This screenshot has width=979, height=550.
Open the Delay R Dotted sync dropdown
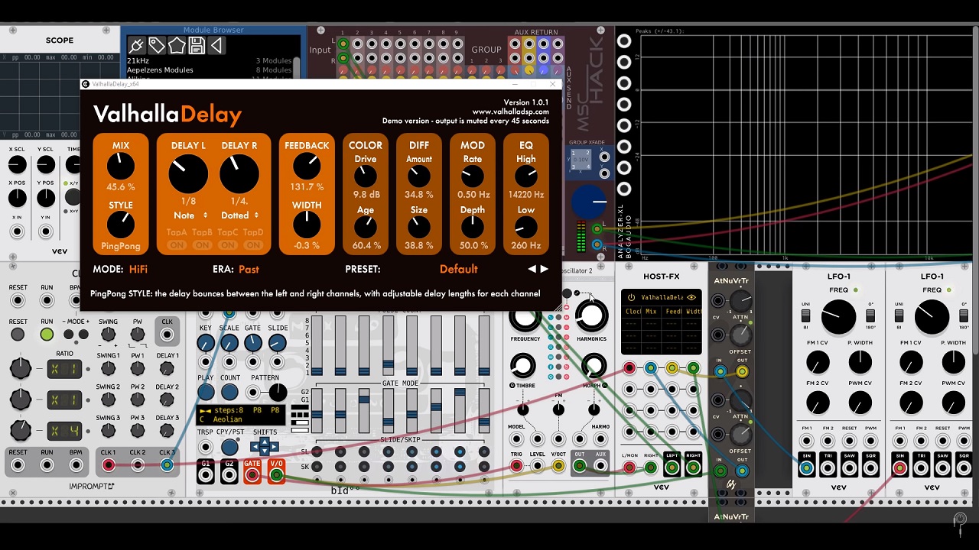(239, 215)
